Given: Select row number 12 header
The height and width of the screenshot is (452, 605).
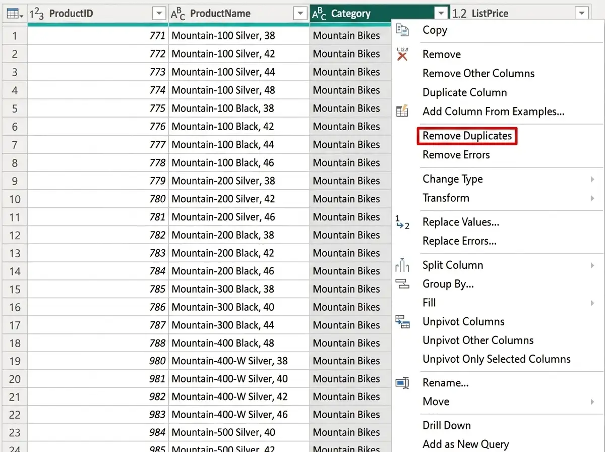Looking at the screenshot, I should (15, 236).
